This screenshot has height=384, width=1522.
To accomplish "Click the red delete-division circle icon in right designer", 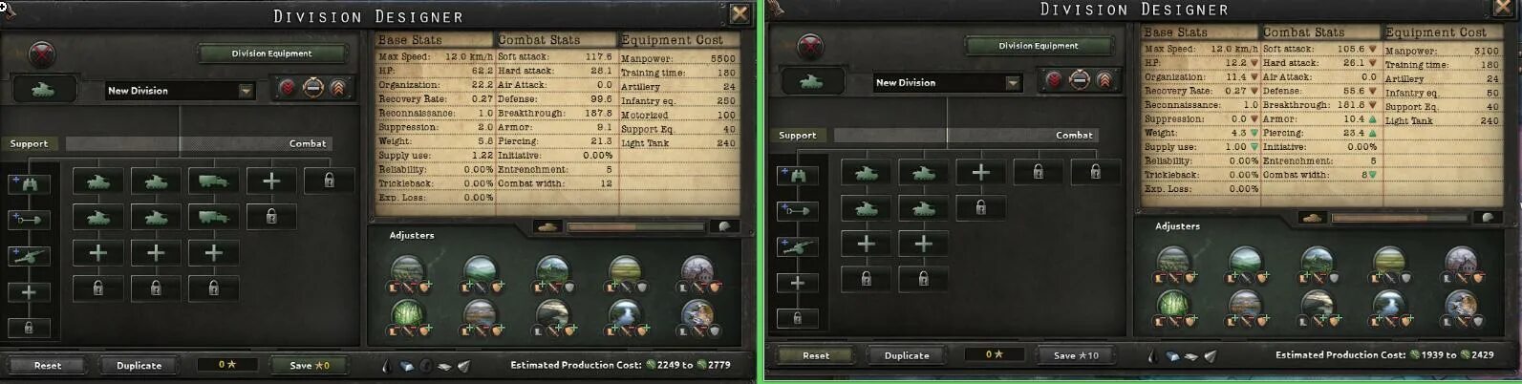I will pyautogui.click(x=810, y=45).
